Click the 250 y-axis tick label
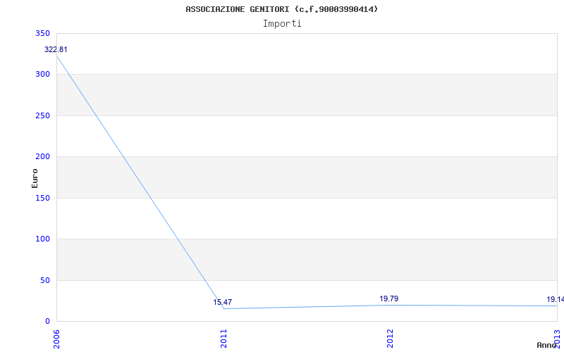 coord(42,115)
